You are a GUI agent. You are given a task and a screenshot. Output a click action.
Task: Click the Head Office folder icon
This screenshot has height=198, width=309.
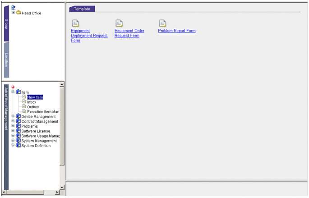(x=19, y=13)
